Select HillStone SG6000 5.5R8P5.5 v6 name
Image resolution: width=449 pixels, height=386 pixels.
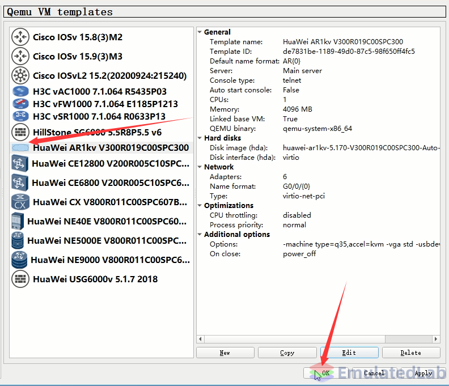[x=97, y=132]
